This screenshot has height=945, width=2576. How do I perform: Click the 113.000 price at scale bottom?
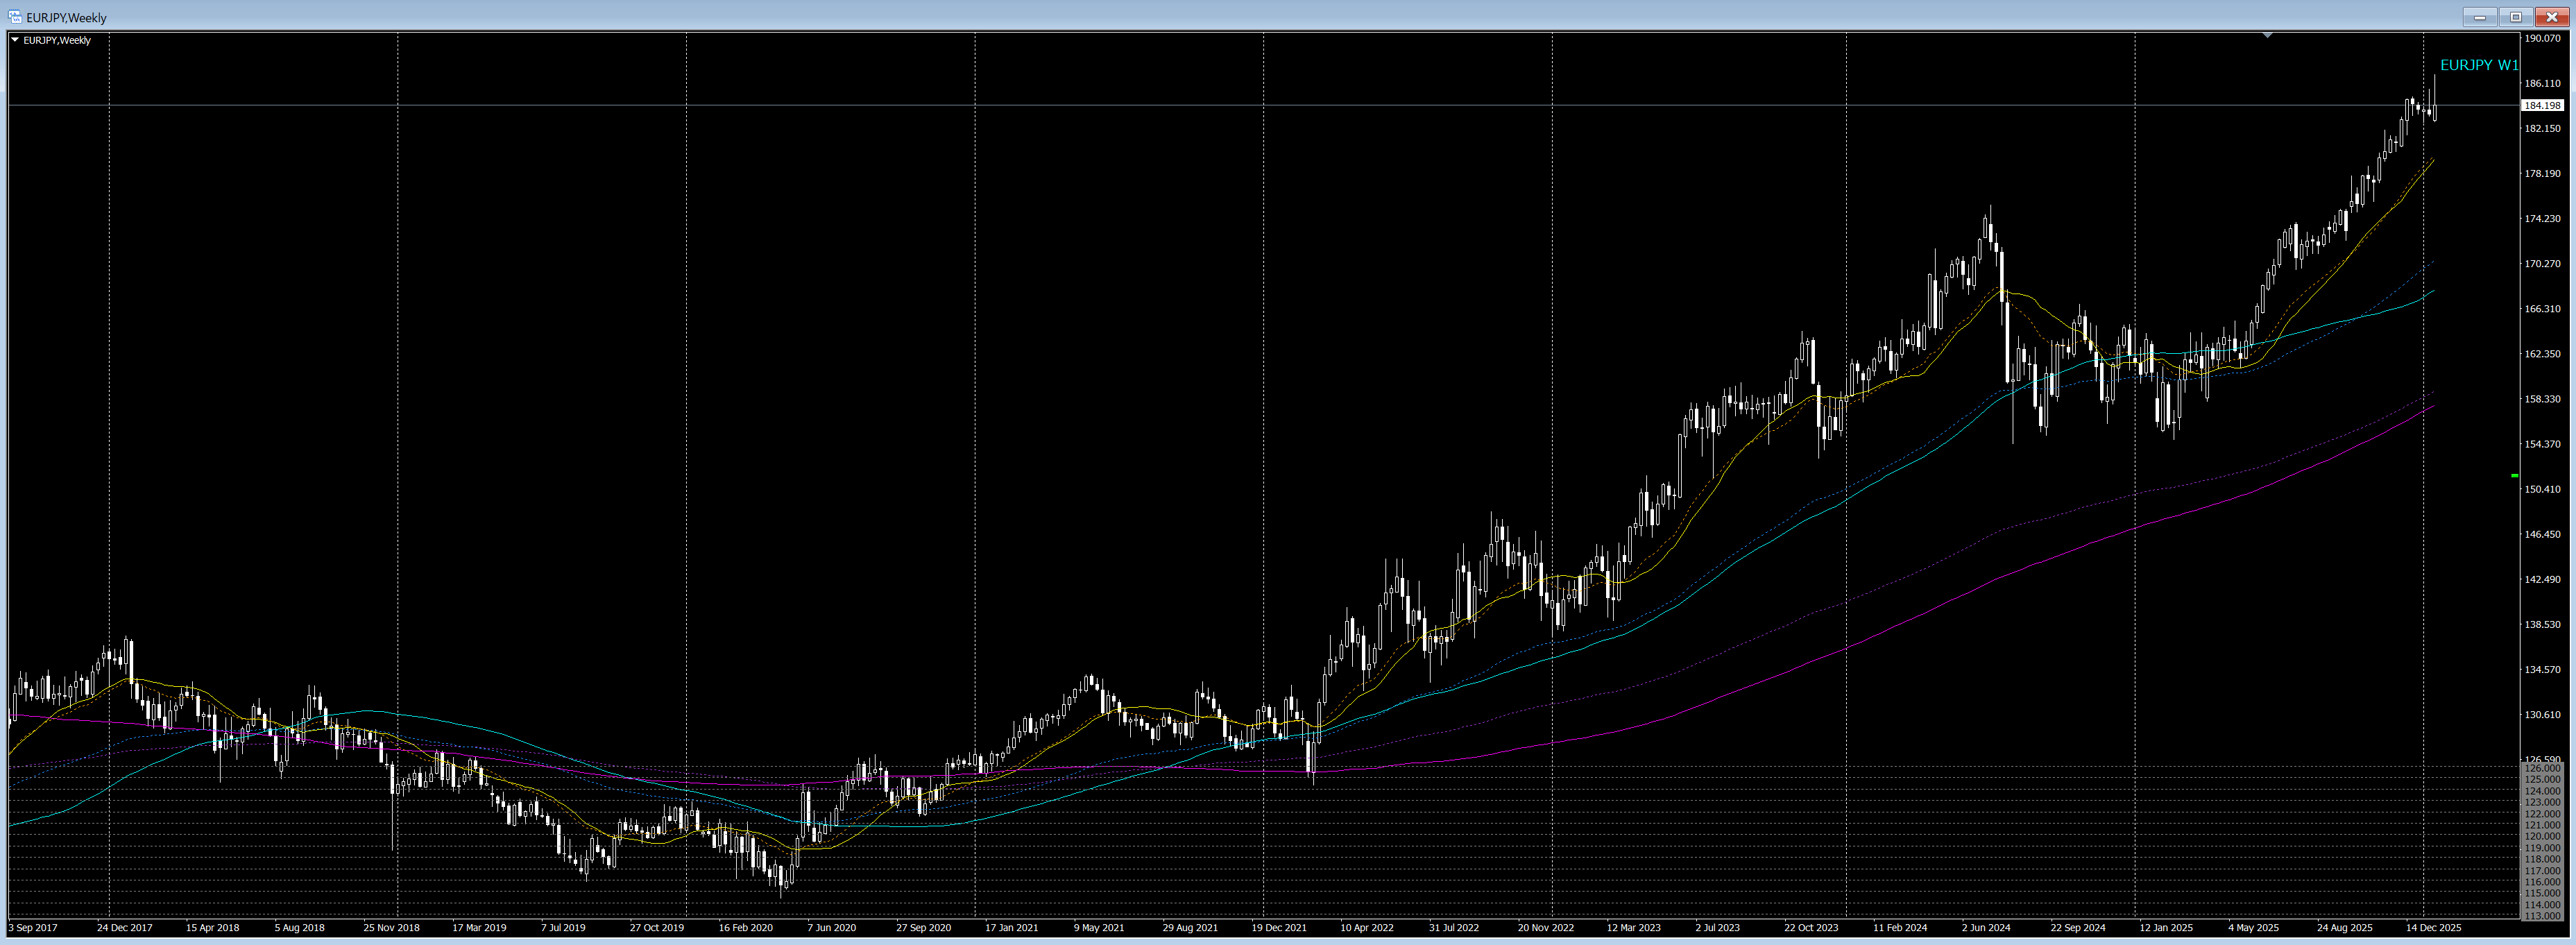[2542, 915]
